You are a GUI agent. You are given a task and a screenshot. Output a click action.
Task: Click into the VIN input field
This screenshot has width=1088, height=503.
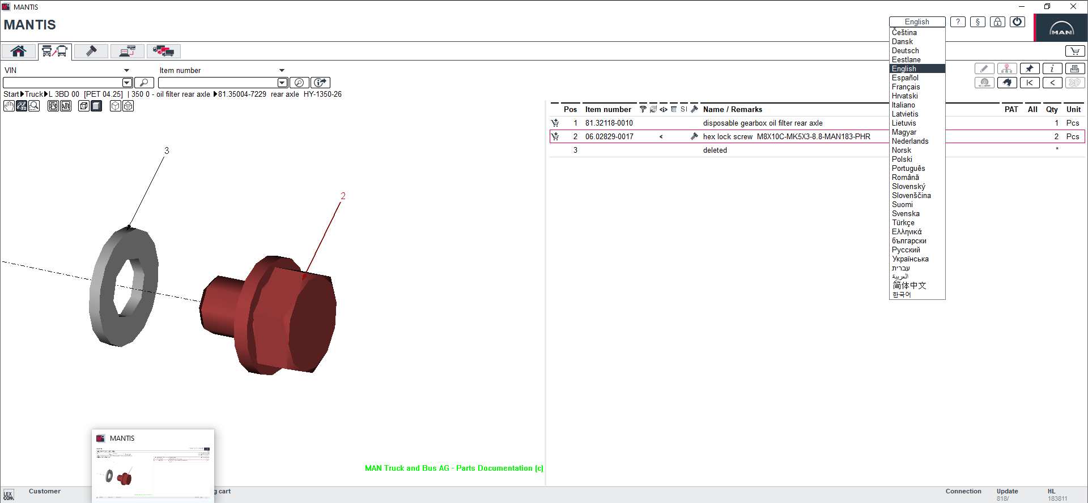click(63, 83)
